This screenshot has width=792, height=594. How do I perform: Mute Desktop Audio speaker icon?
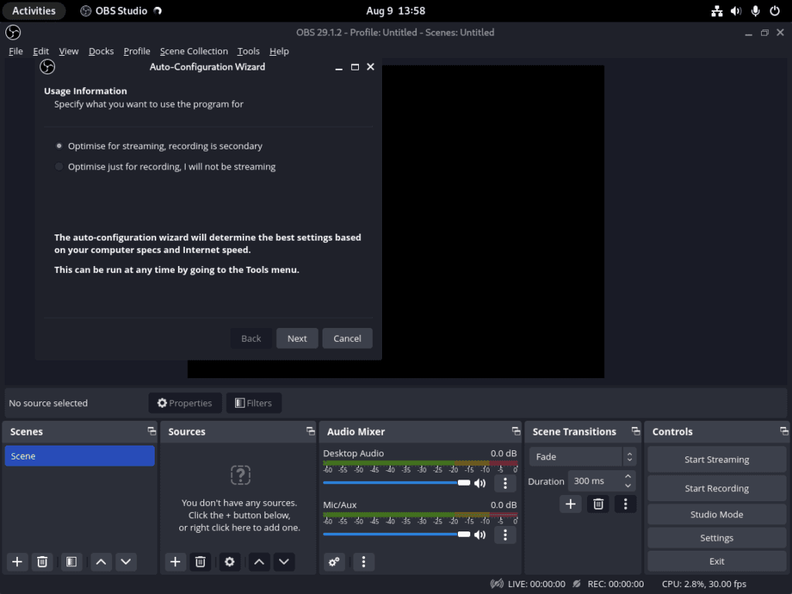coord(480,483)
